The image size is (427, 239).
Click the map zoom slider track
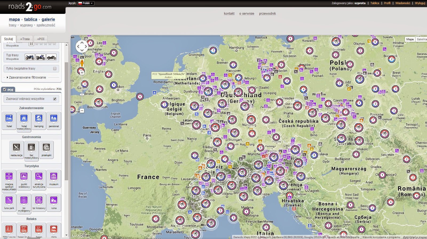coord(82,91)
